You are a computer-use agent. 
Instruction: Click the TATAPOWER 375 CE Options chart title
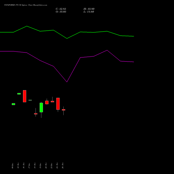pos(26,5)
